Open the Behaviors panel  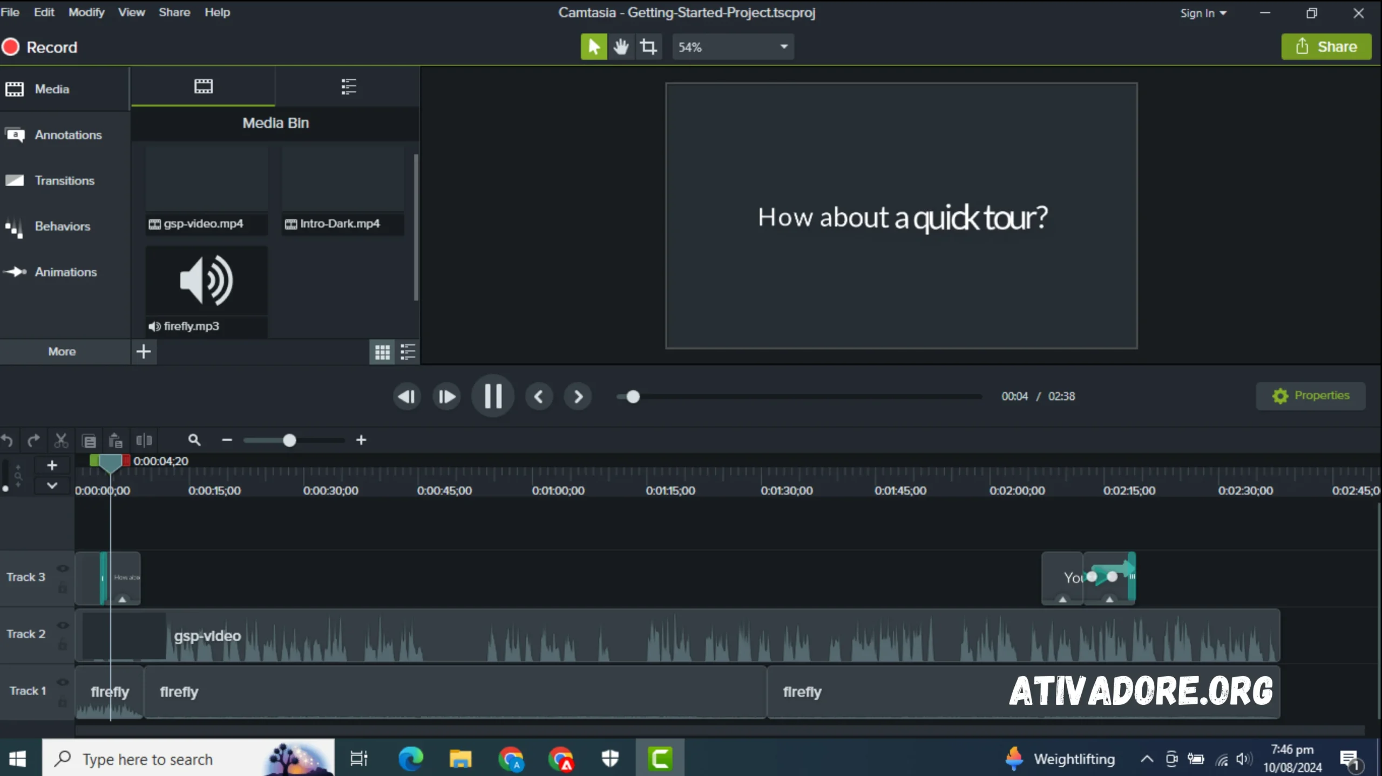(65, 226)
